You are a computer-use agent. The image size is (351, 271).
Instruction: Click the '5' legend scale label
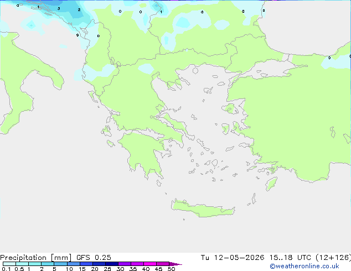coord(54,269)
